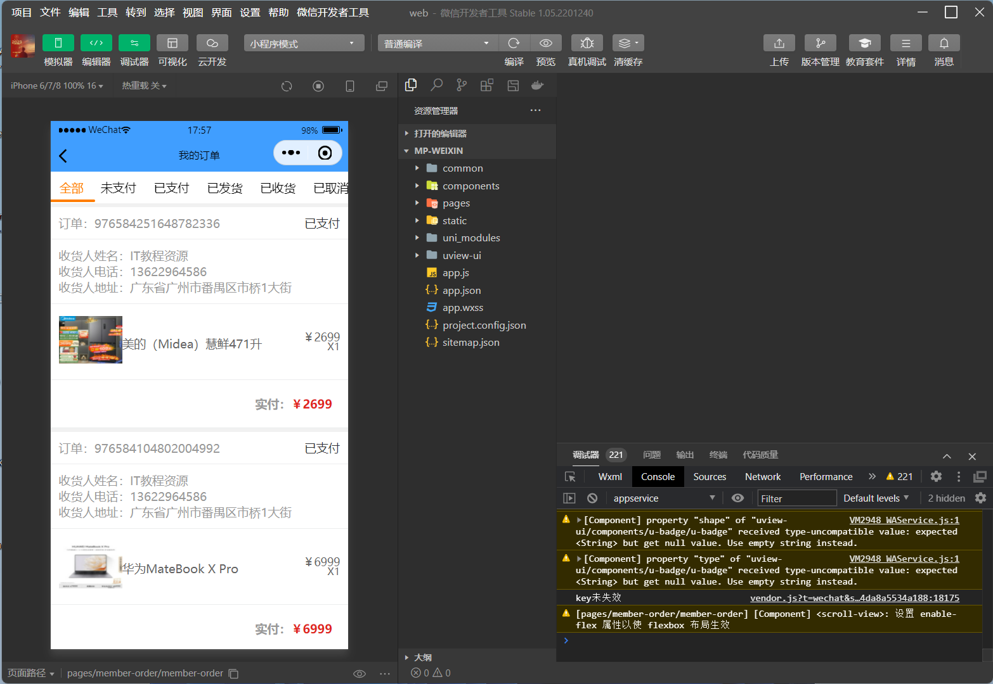Click the console Filter input field
Image resolution: width=993 pixels, height=684 pixels.
pos(797,498)
